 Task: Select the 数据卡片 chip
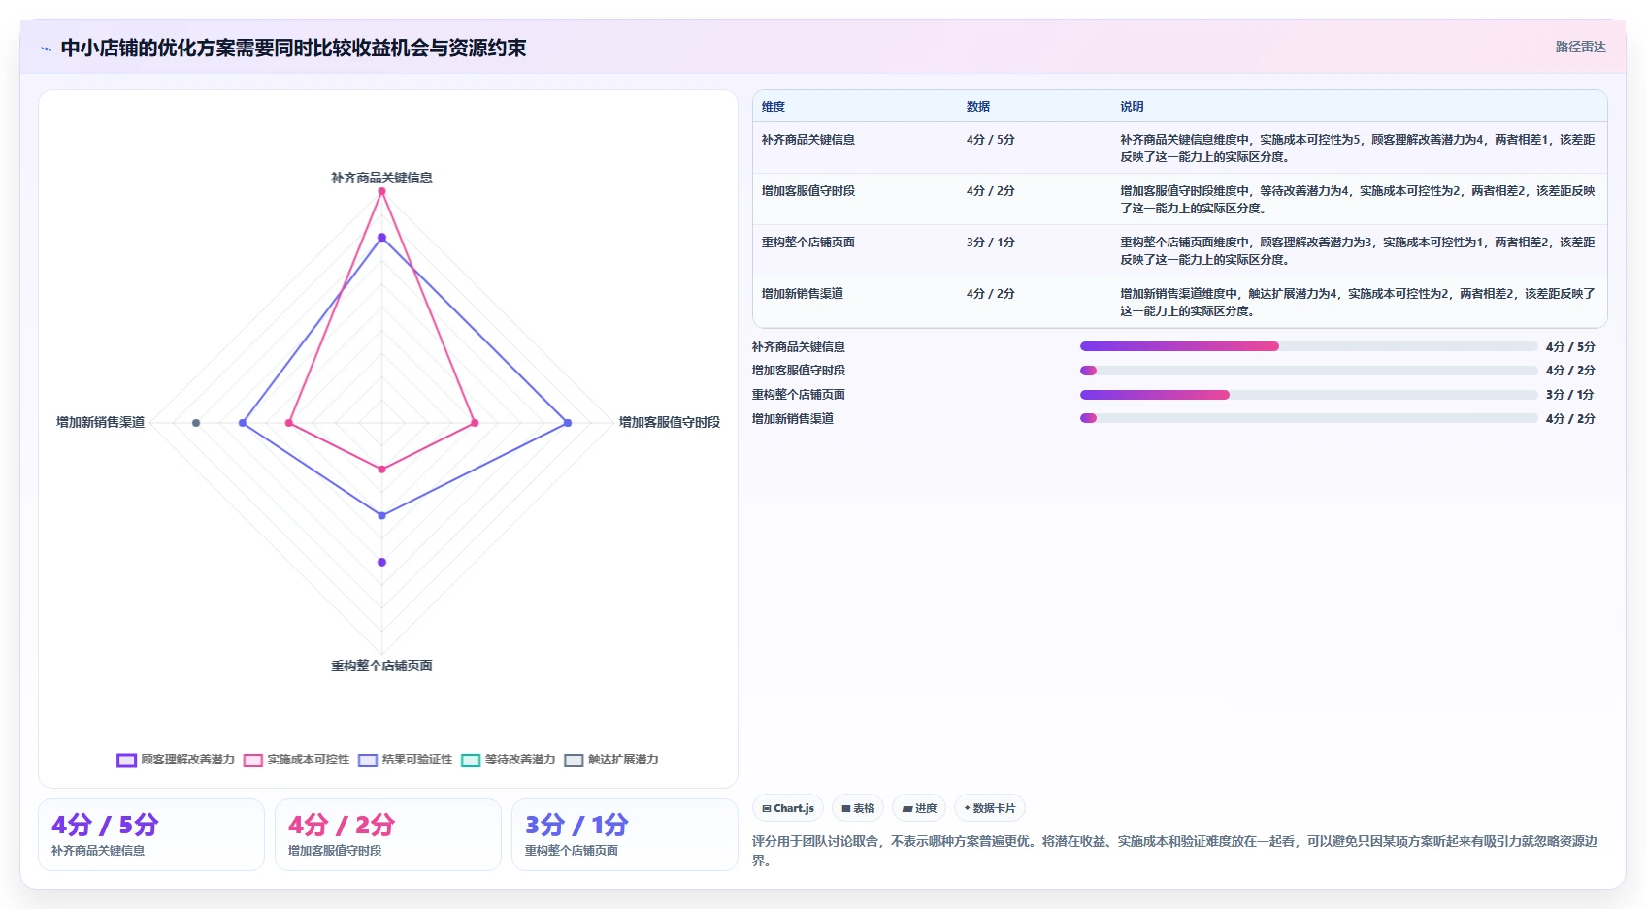pyautogui.click(x=990, y=808)
